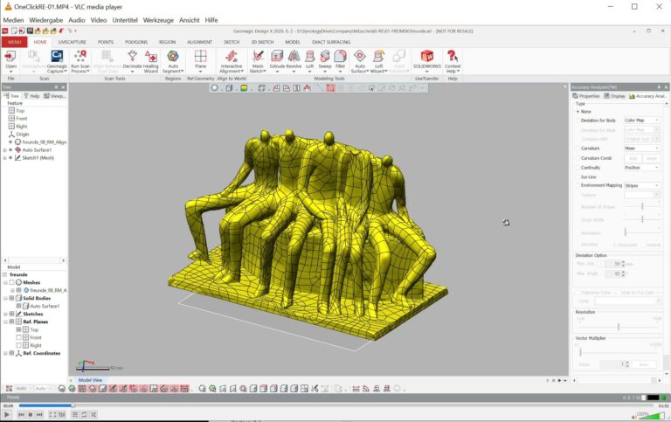Open the Loft Wizard
The image size is (671, 422).
click(378, 60)
